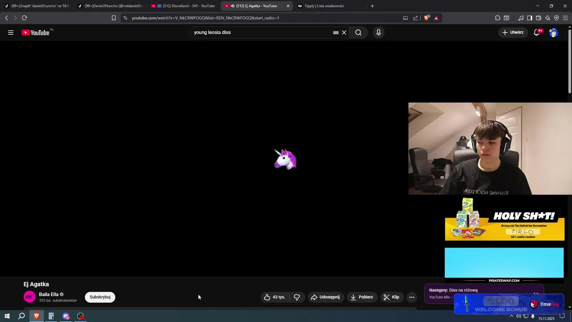The width and height of the screenshot is (572, 322).
Task: Dislike the video with thumbs down
Action: pyautogui.click(x=297, y=297)
